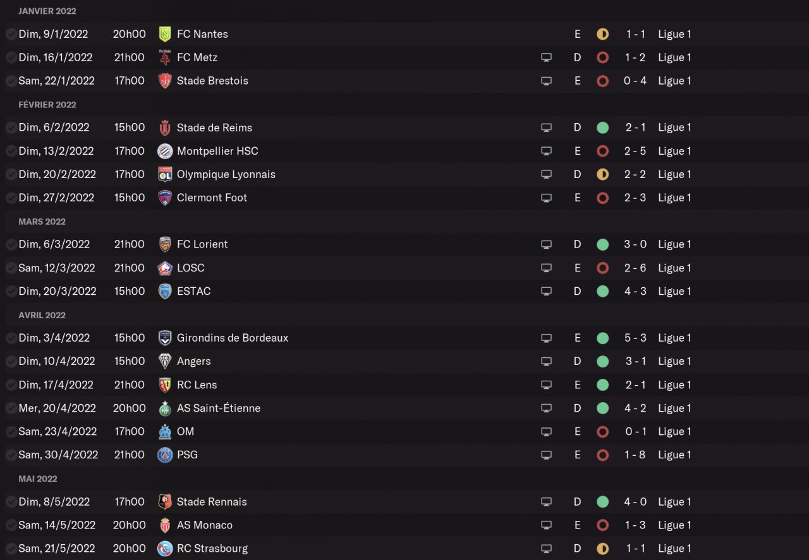Toggle the check circle for the 6/3/2022 fixture

click(x=11, y=244)
